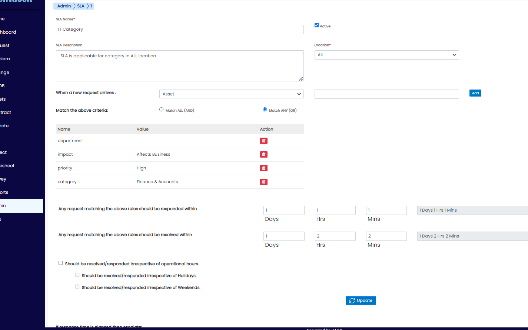The height and width of the screenshot is (330, 528).
Task: Click the Value column header
Action: click(142, 129)
